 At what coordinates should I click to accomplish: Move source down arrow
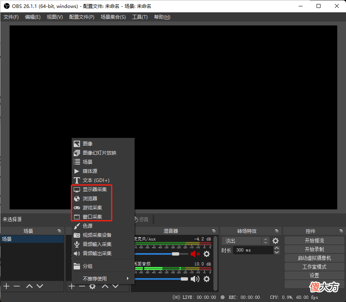pos(115,286)
